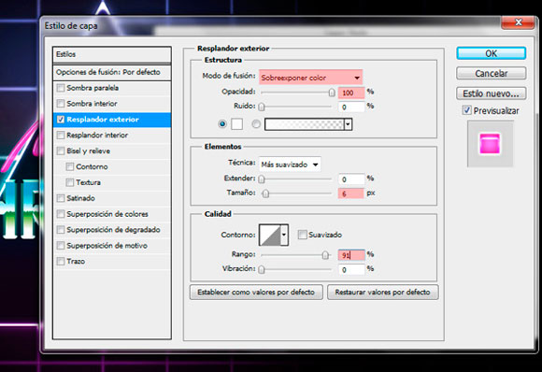Screen dimensions: 542x372
Task: Enable the Sombra interior checkbox
Action: [x=61, y=104]
